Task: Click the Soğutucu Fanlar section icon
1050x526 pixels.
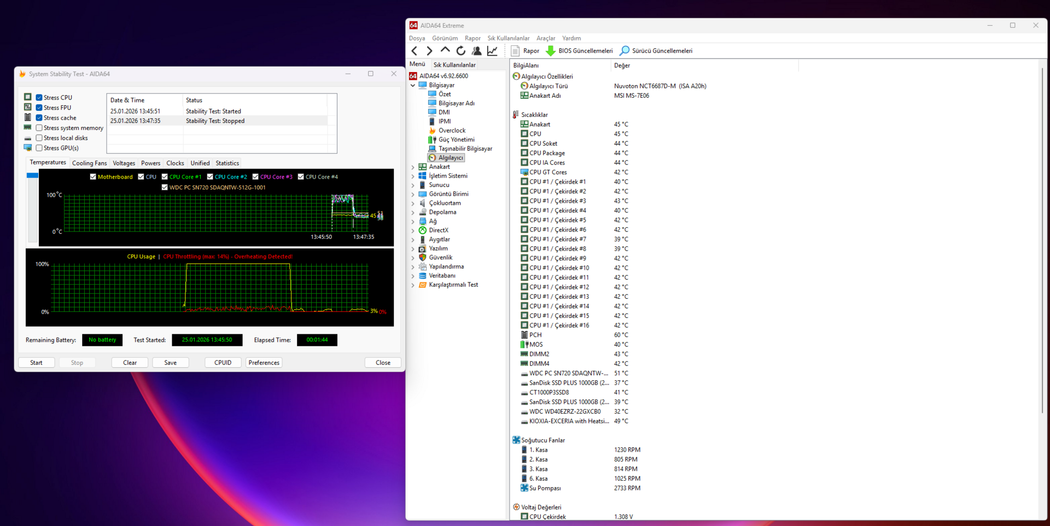Action: pyautogui.click(x=516, y=440)
